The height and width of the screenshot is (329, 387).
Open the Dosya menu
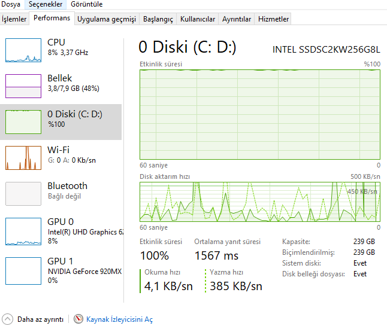click(x=11, y=4)
